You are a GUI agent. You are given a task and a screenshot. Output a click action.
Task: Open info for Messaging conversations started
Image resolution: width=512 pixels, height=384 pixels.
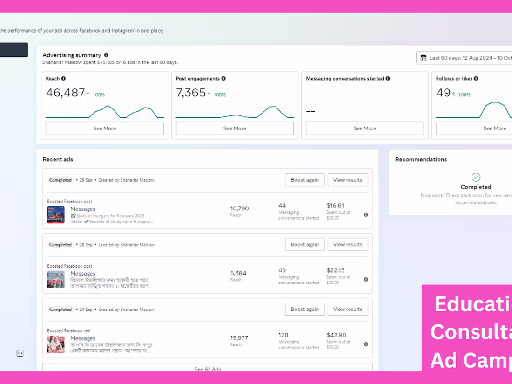pos(388,78)
